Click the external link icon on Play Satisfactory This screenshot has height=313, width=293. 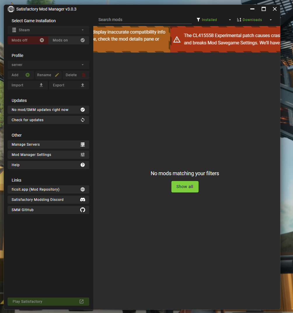click(x=82, y=301)
